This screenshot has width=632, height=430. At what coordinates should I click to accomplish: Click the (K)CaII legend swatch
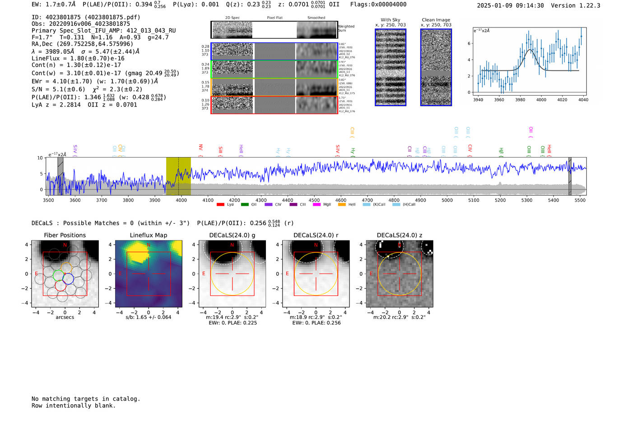[x=367, y=204]
